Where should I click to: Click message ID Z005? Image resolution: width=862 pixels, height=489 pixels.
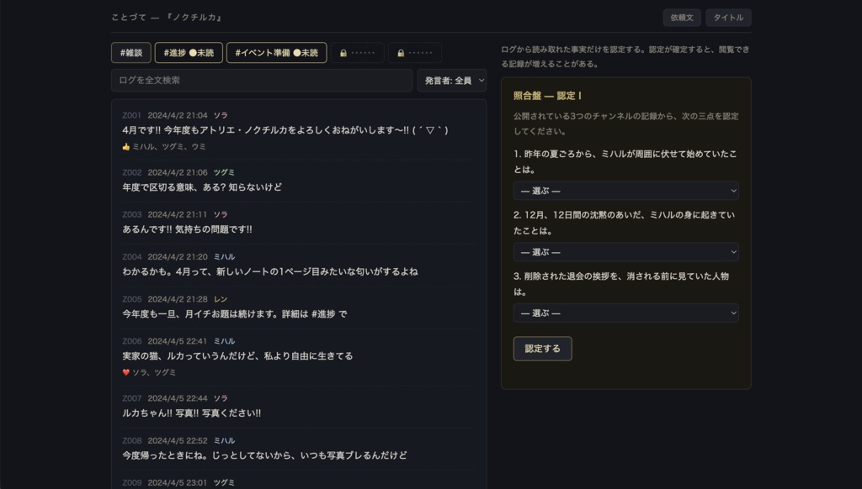click(x=132, y=299)
